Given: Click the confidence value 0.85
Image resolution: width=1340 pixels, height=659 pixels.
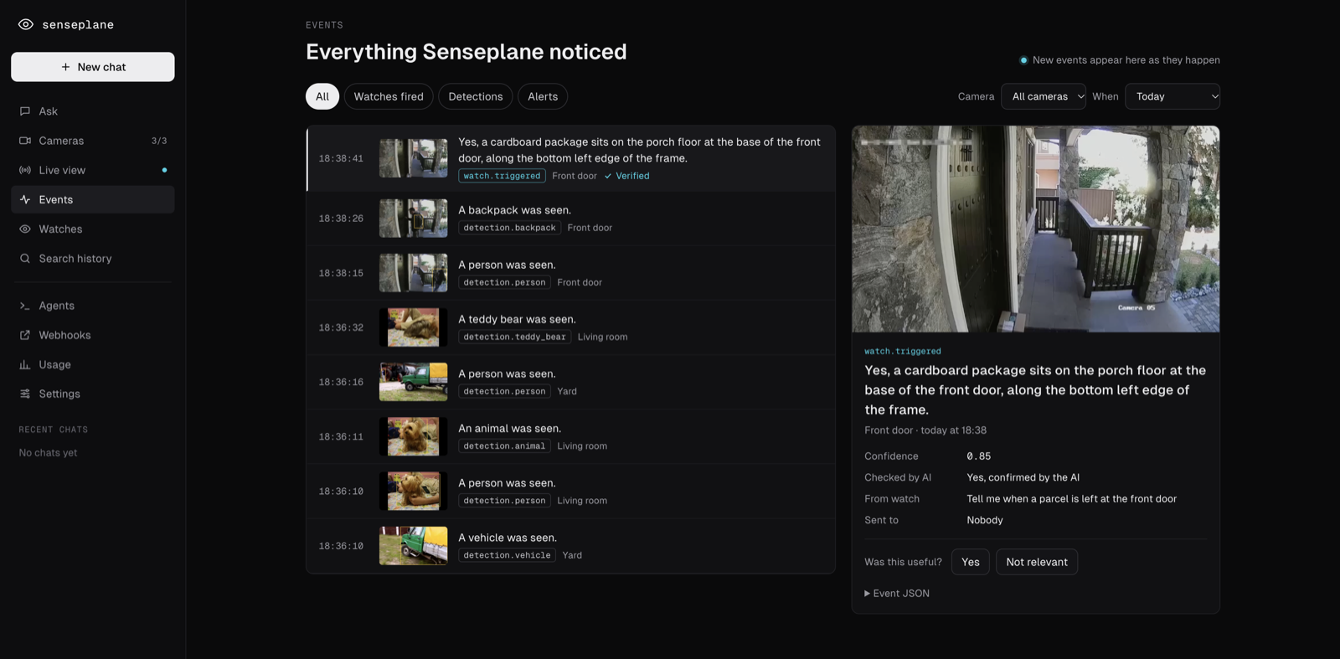Looking at the screenshot, I should point(978,456).
